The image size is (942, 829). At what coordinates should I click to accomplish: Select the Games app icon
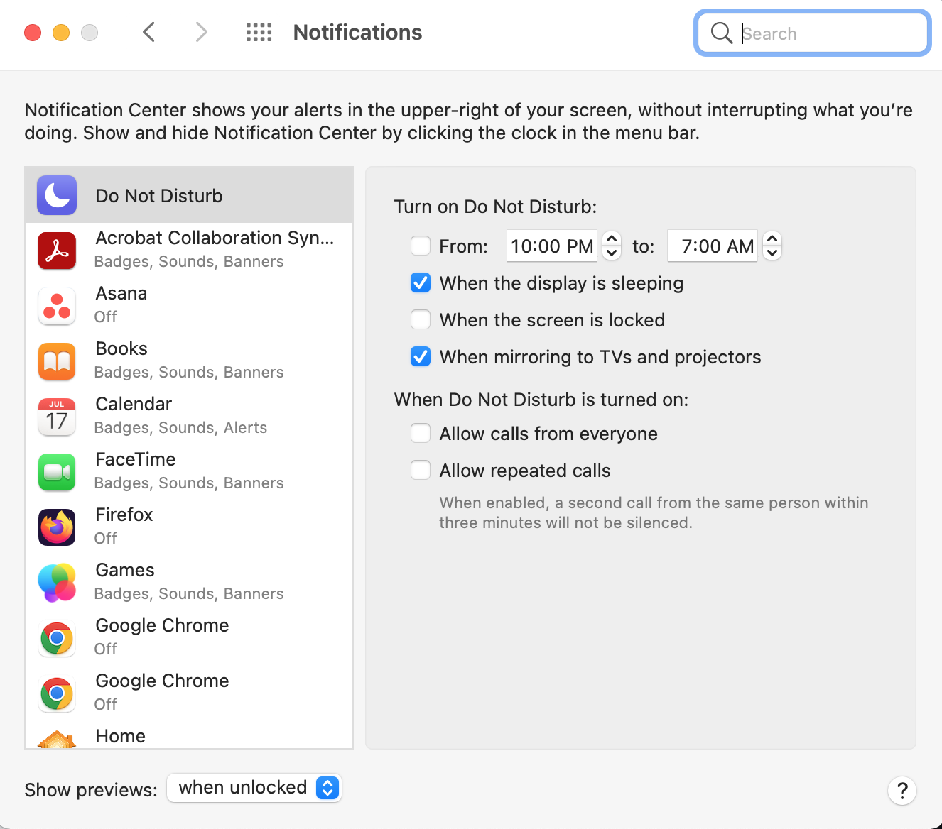tap(56, 583)
